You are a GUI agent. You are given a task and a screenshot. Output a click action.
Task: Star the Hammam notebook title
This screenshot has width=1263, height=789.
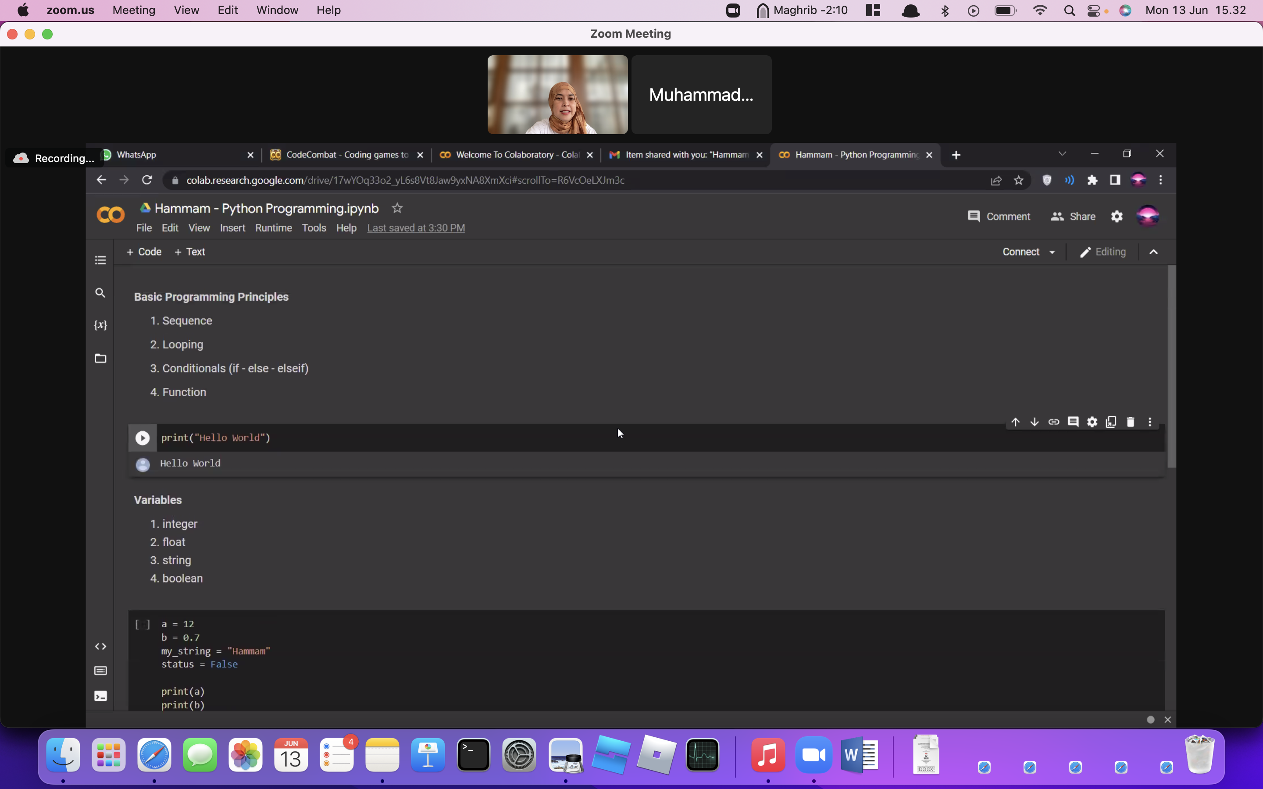pos(397,208)
